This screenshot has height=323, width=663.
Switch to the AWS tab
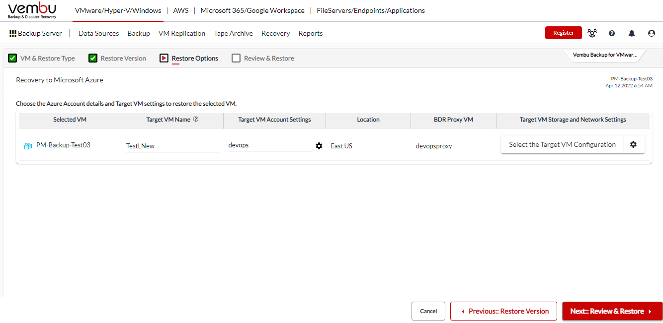[181, 10]
